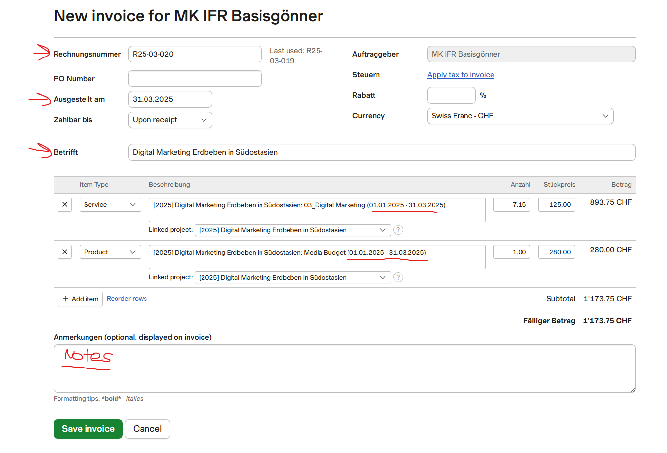Click the Anzahl column header
The width and height of the screenshot is (667, 453).
[x=521, y=185]
